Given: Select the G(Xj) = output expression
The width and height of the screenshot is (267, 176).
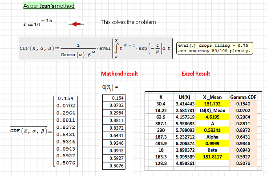Looking at the screenshot, I should [110, 88].
